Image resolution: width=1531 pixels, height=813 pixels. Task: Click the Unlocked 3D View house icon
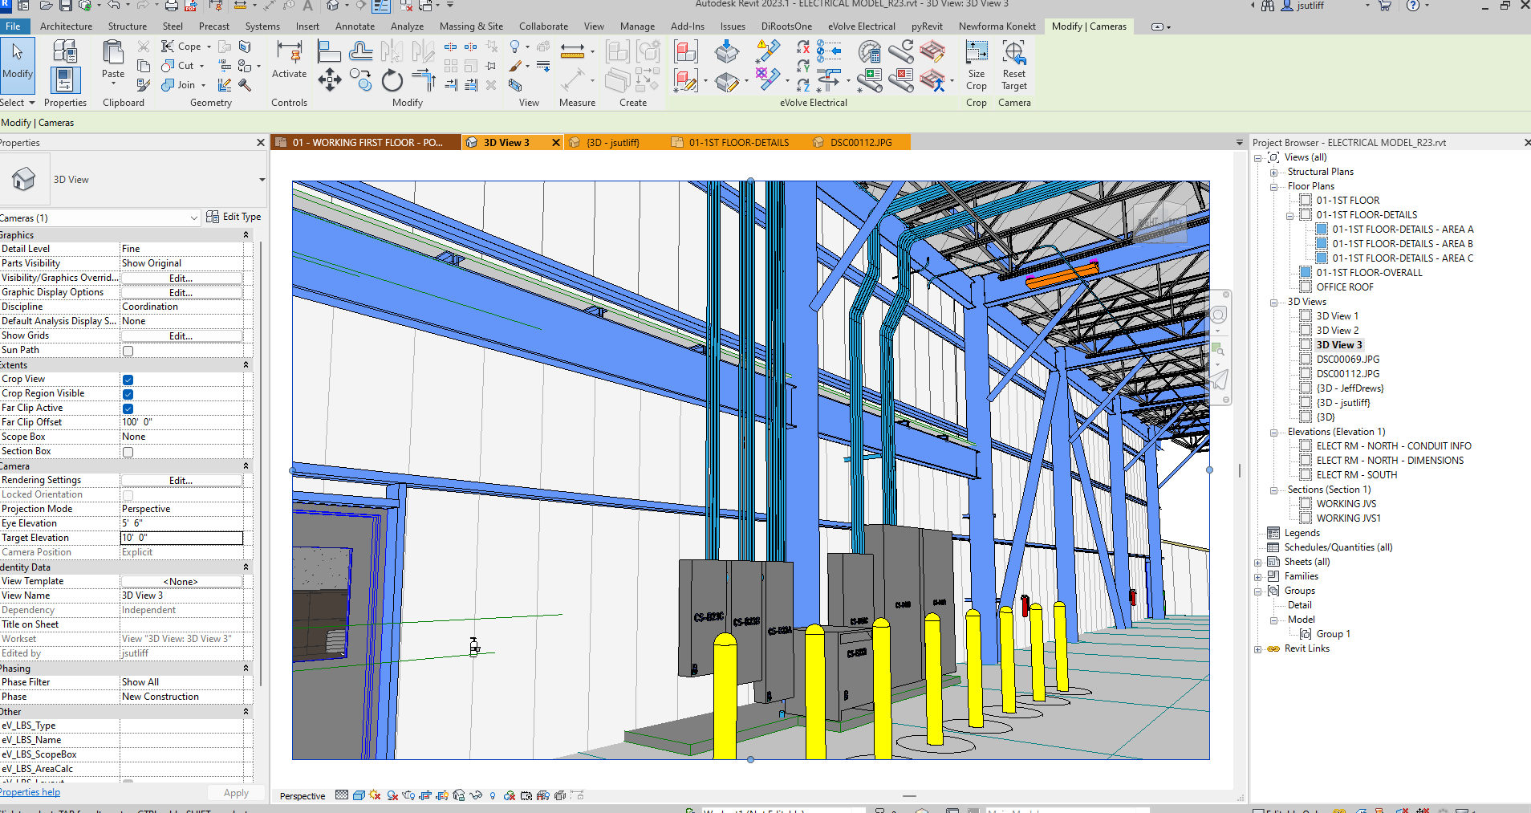(x=459, y=795)
